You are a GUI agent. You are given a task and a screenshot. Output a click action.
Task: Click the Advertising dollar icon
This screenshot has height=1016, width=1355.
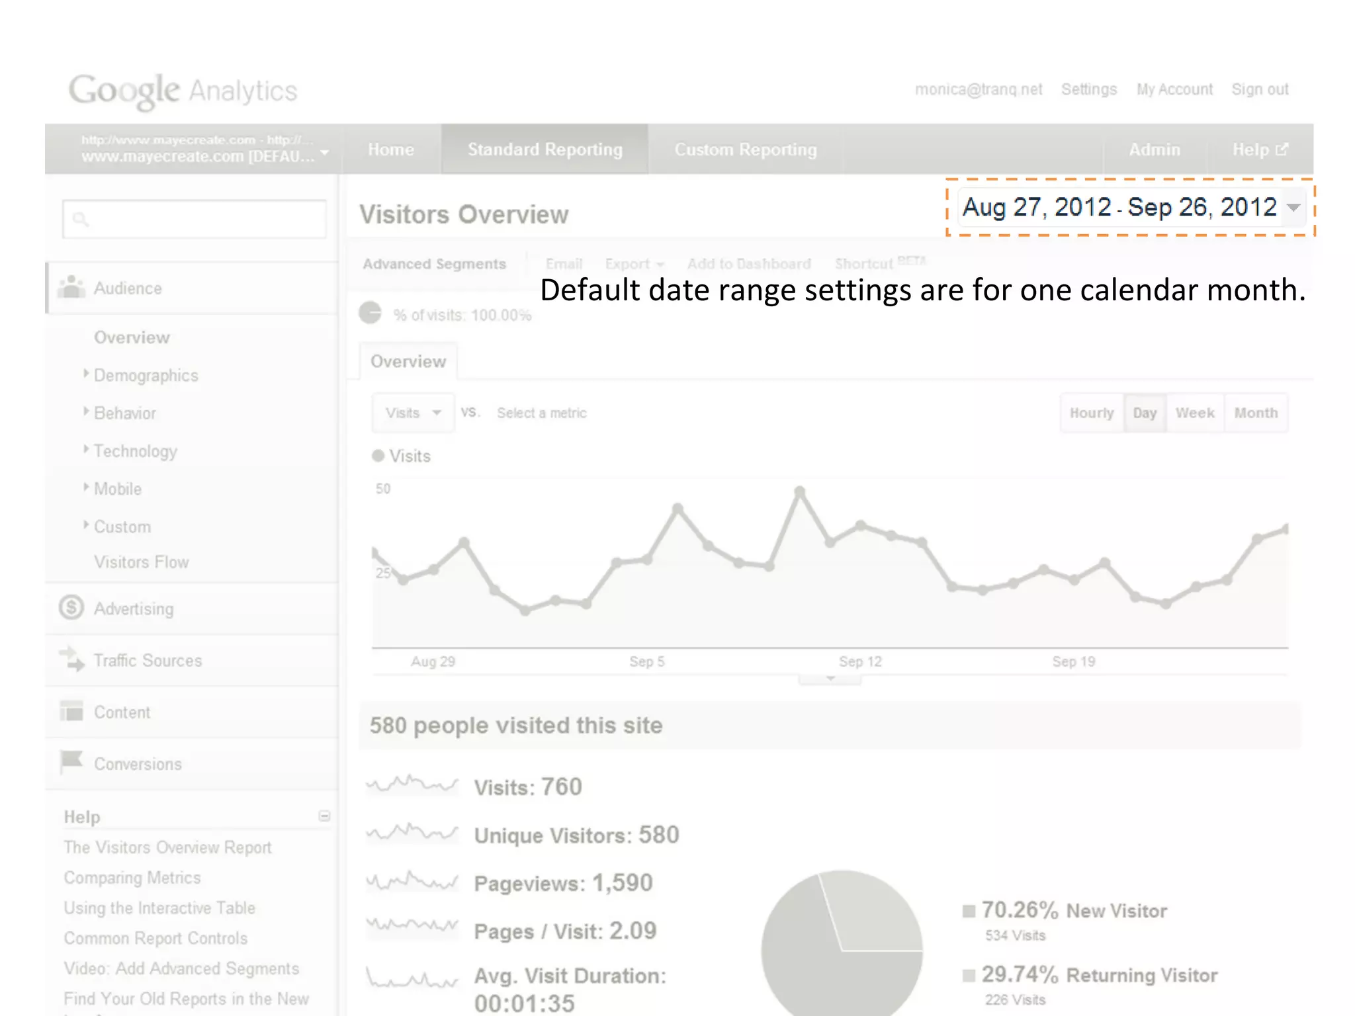[71, 607]
